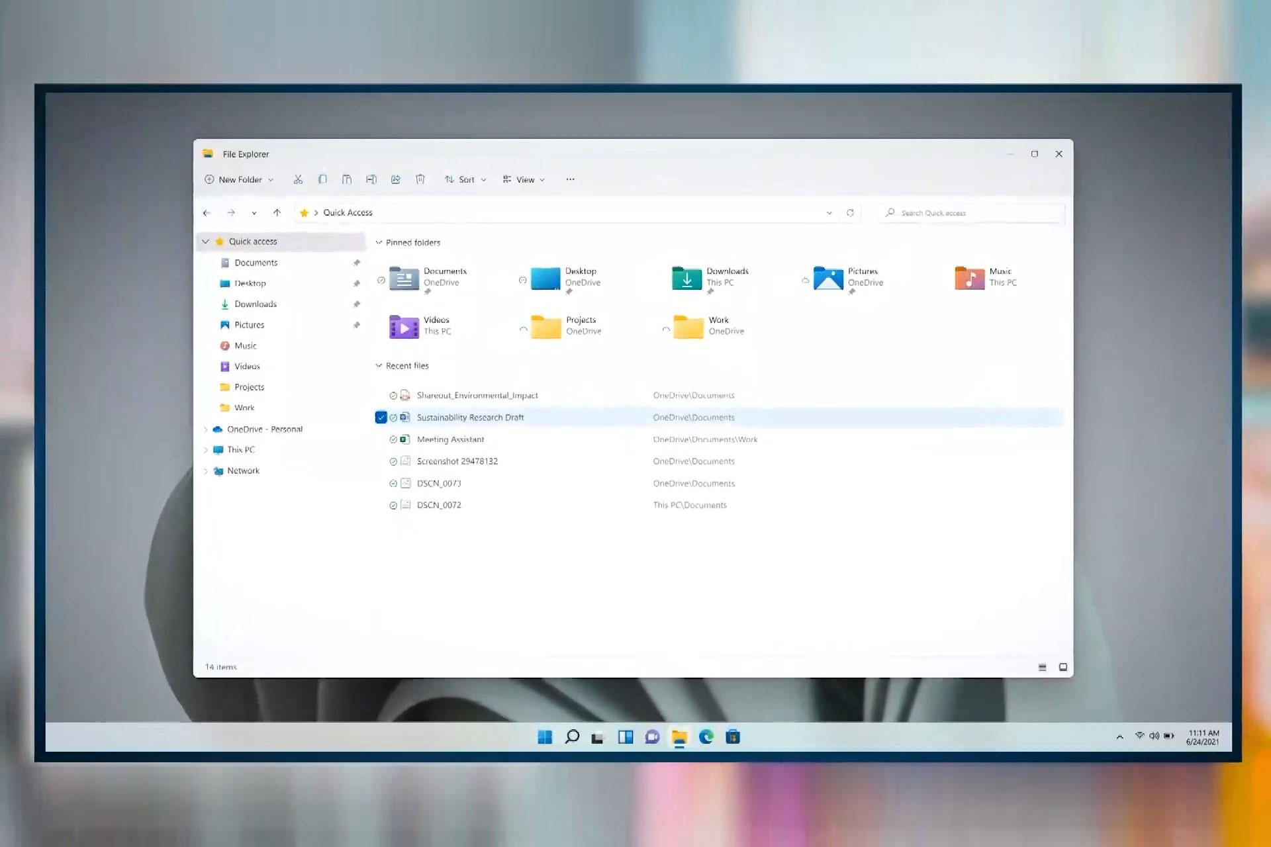Switch to large thumbnails view in status bar
This screenshot has width=1271, height=847.
(1063, 667)
